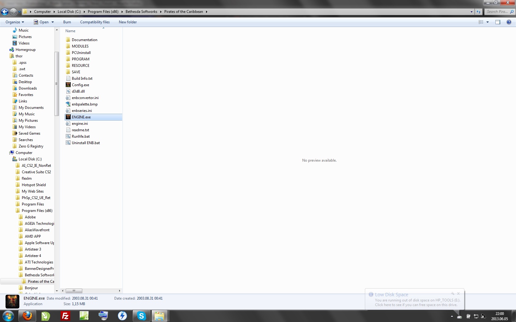
Task: Click the Name column header
Action: click(x=70, y=31)
